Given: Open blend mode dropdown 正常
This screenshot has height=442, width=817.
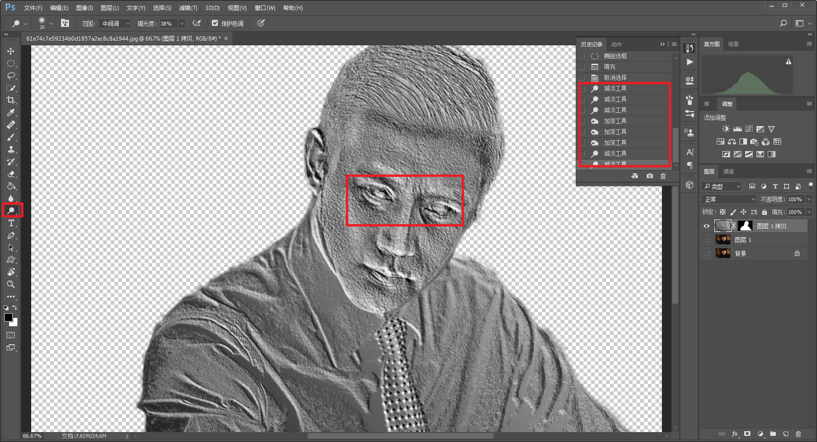Looking at the screenshot, I should click(729, 199).
